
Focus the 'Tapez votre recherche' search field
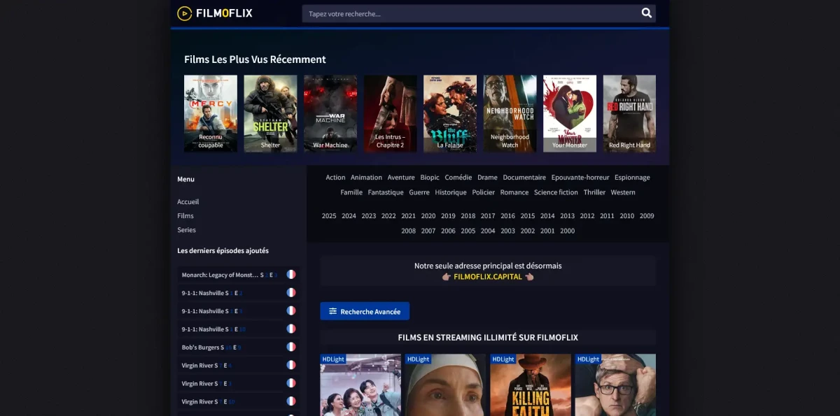tap(479, 13)
